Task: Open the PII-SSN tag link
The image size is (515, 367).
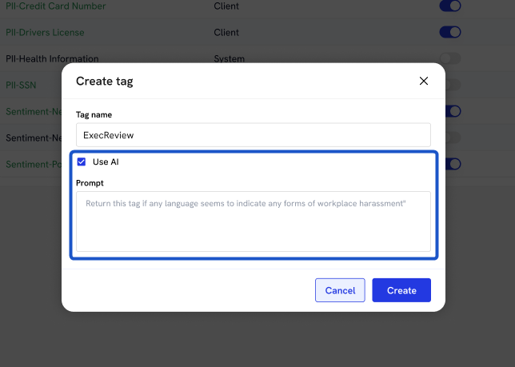Action: click(21, 85)
